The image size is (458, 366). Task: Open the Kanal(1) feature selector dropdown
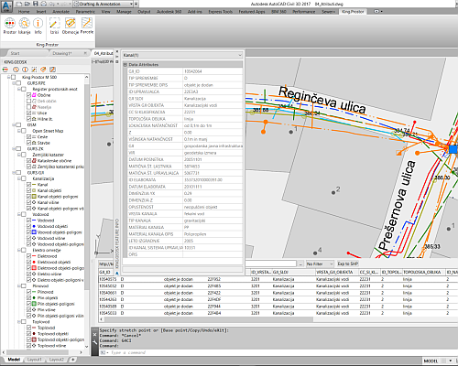(x=182, y=55)
